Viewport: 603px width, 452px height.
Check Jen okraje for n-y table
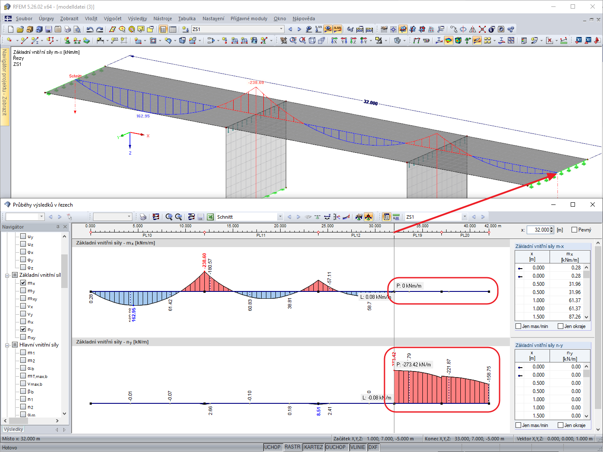tap(561, 425)
